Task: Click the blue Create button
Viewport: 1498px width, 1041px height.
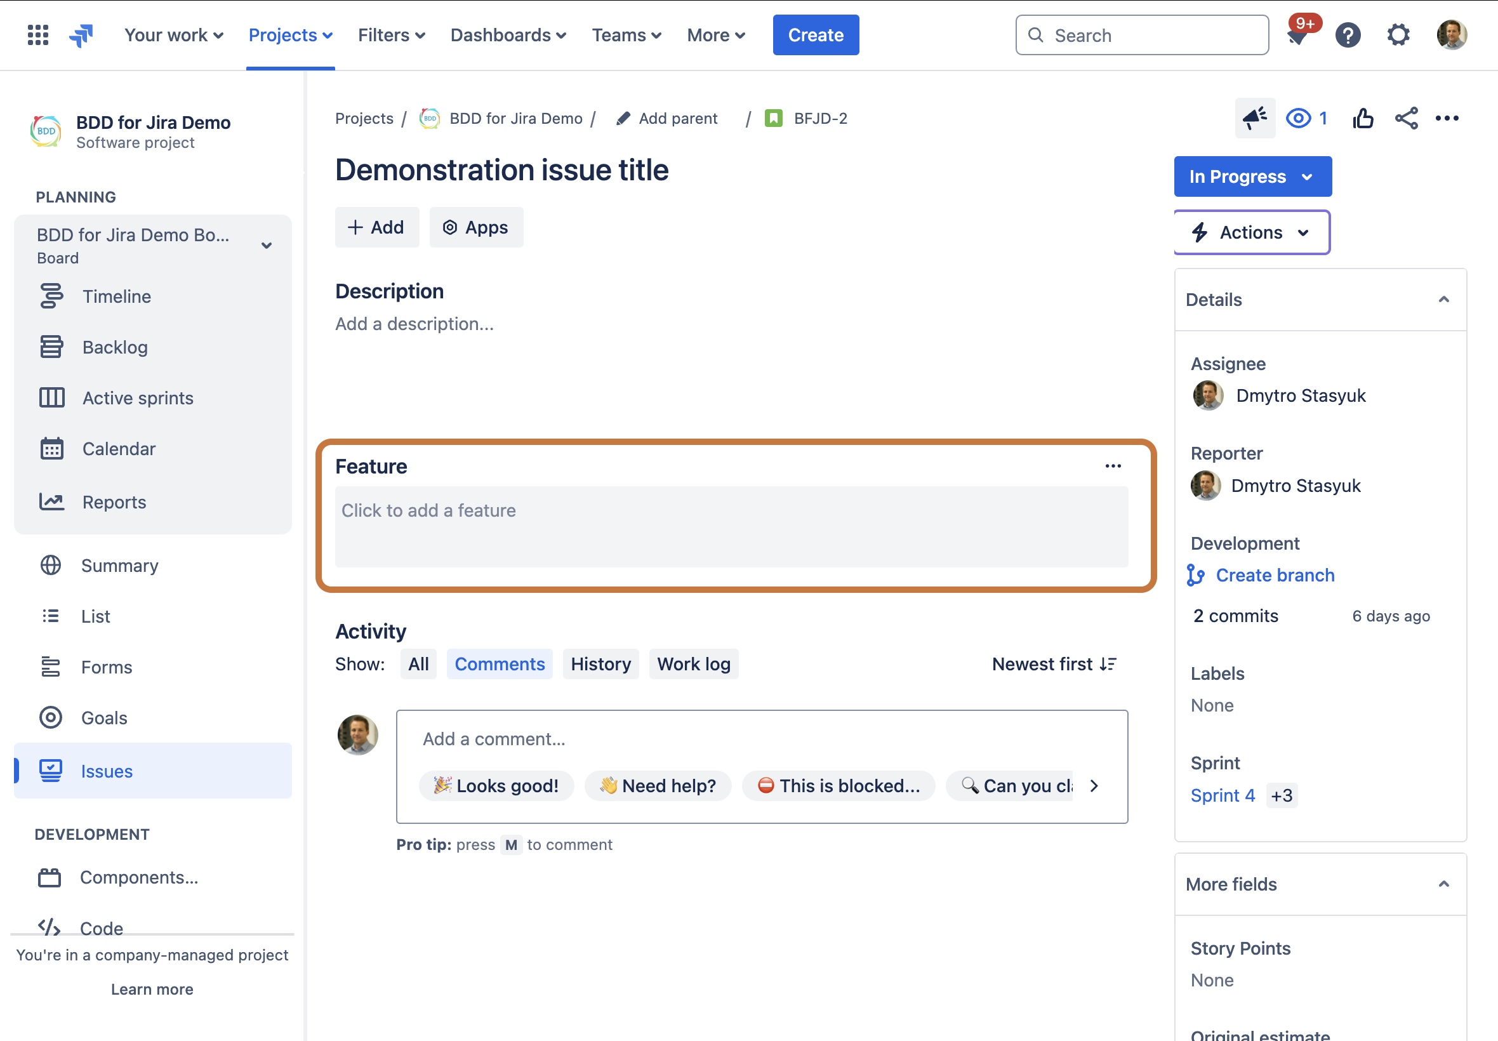Action: coord(815,34)
